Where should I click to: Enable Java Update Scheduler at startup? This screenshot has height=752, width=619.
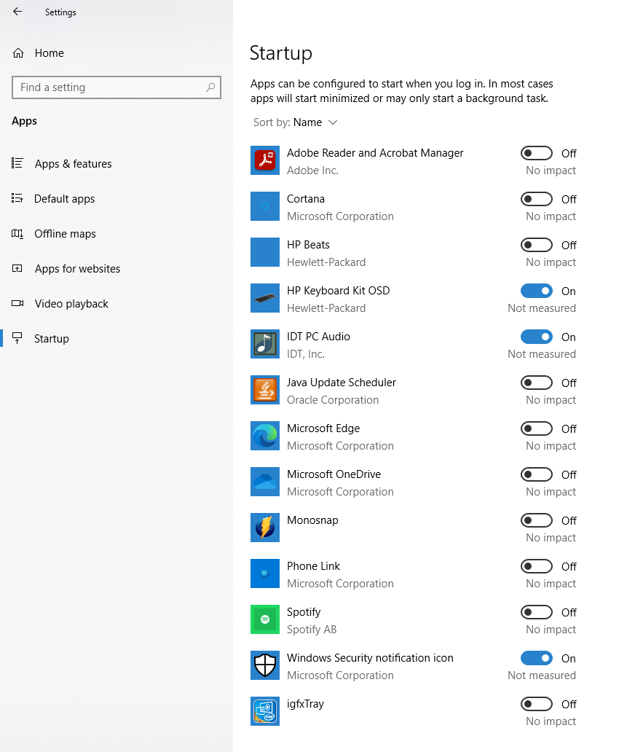tap(537, 383)
